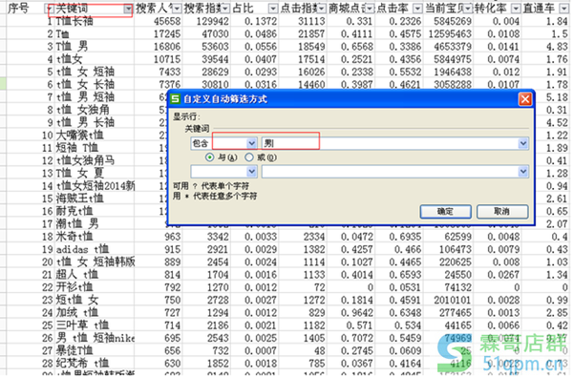Cancel dialog with 取消 button
This screenshot has height=377, width=573.
502,212
